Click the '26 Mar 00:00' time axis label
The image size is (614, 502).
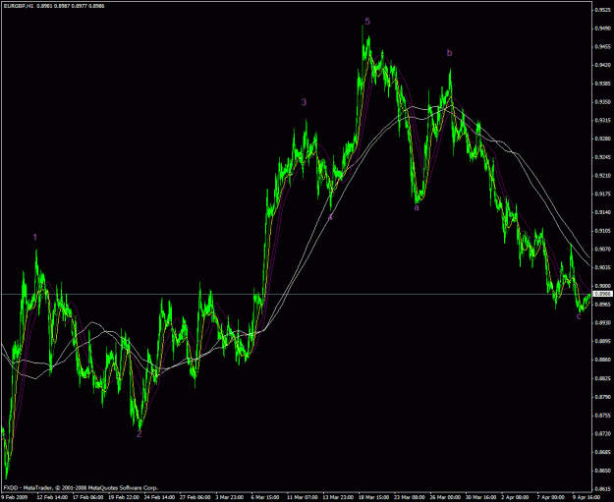445,497
